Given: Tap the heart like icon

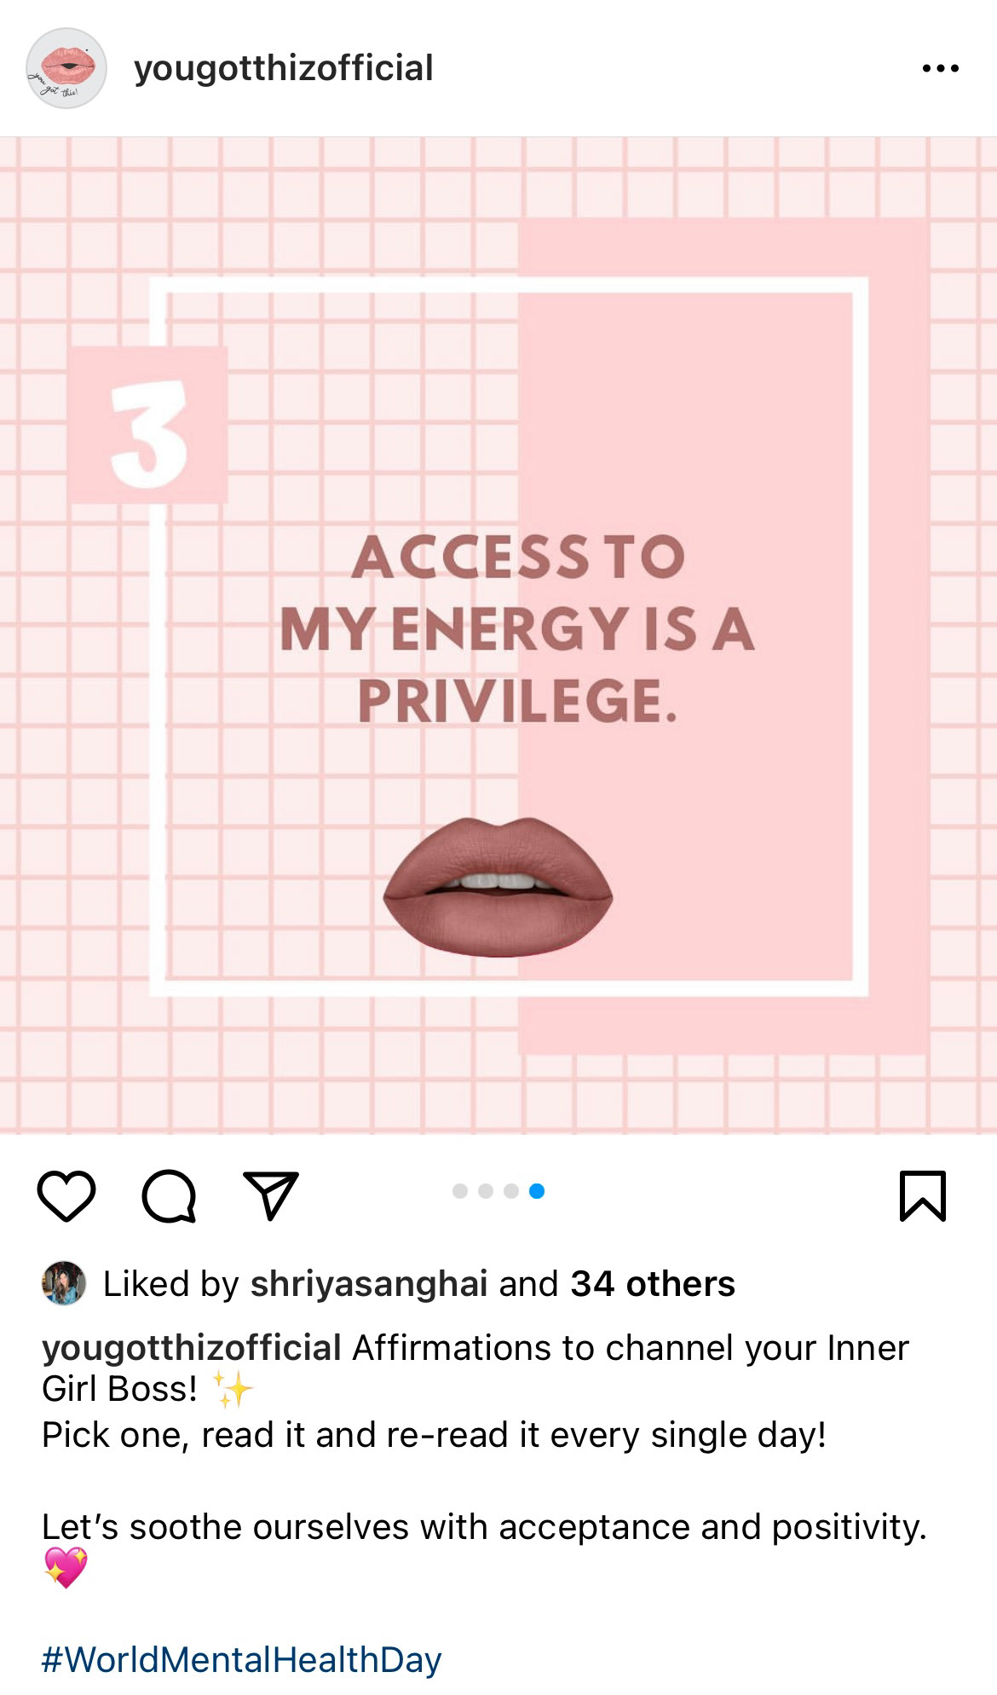Looking at the screenshot, I should click(66, 1196).
